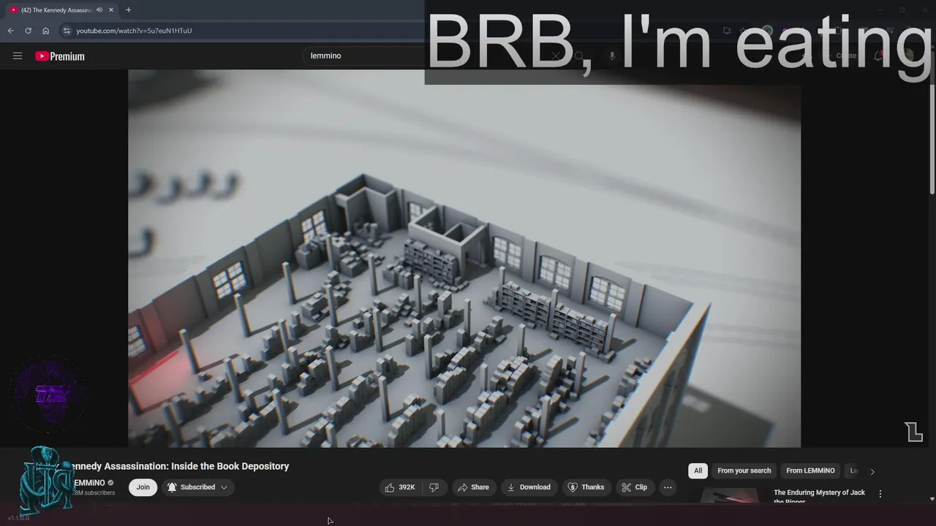
Task: Go back with the browser back arrow
Action: [x=10, y=31]
